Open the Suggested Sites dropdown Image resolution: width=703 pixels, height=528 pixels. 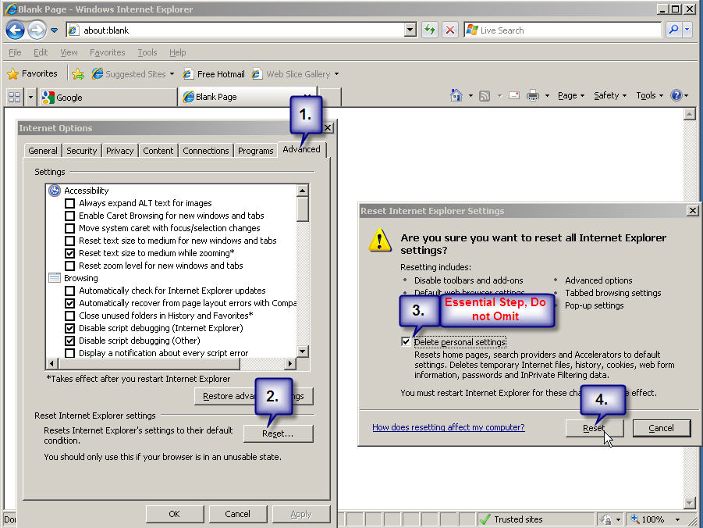[172, 74]
